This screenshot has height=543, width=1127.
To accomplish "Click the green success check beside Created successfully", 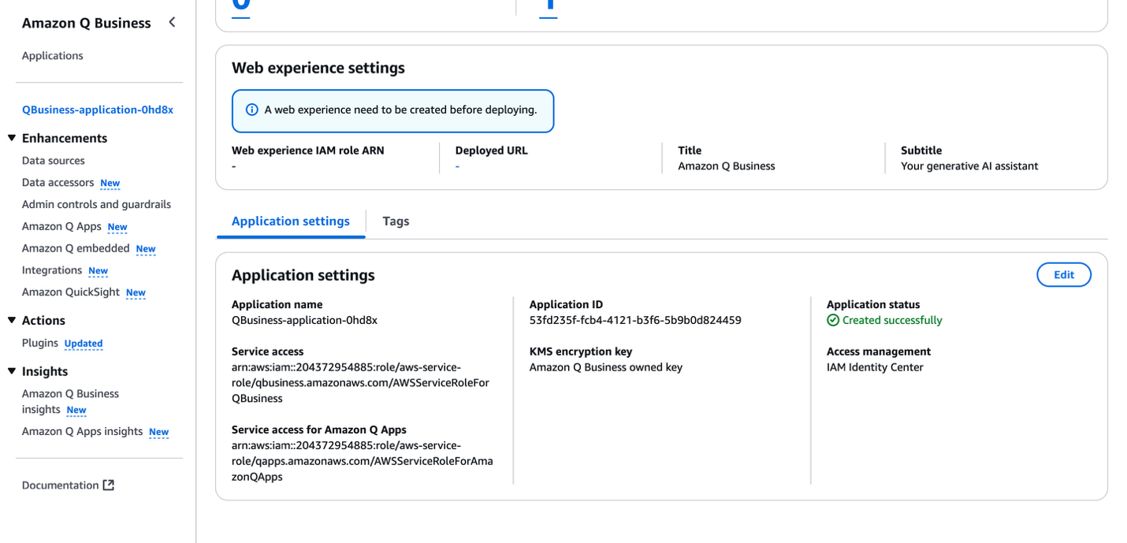I will pos(833,320).
